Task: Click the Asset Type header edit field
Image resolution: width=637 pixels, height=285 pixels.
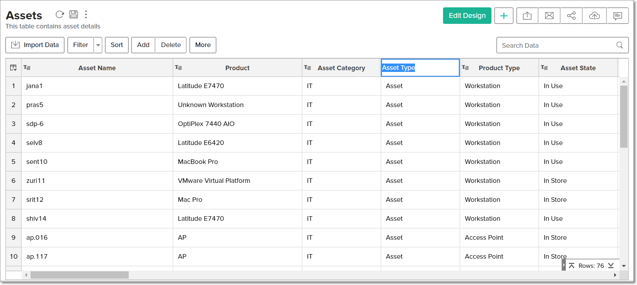Action: [420, 68]
